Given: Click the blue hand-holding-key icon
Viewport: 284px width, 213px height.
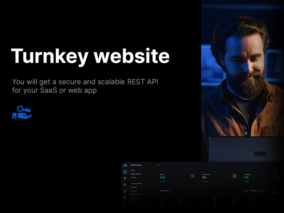Looking at the screenshot, I should pos(22,112).
